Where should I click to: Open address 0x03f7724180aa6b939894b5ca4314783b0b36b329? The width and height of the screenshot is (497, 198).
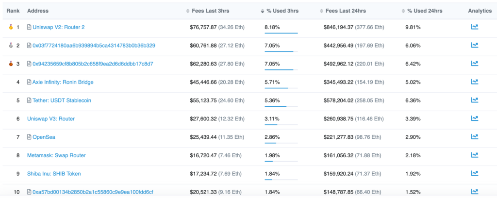[x=94, y=46]
